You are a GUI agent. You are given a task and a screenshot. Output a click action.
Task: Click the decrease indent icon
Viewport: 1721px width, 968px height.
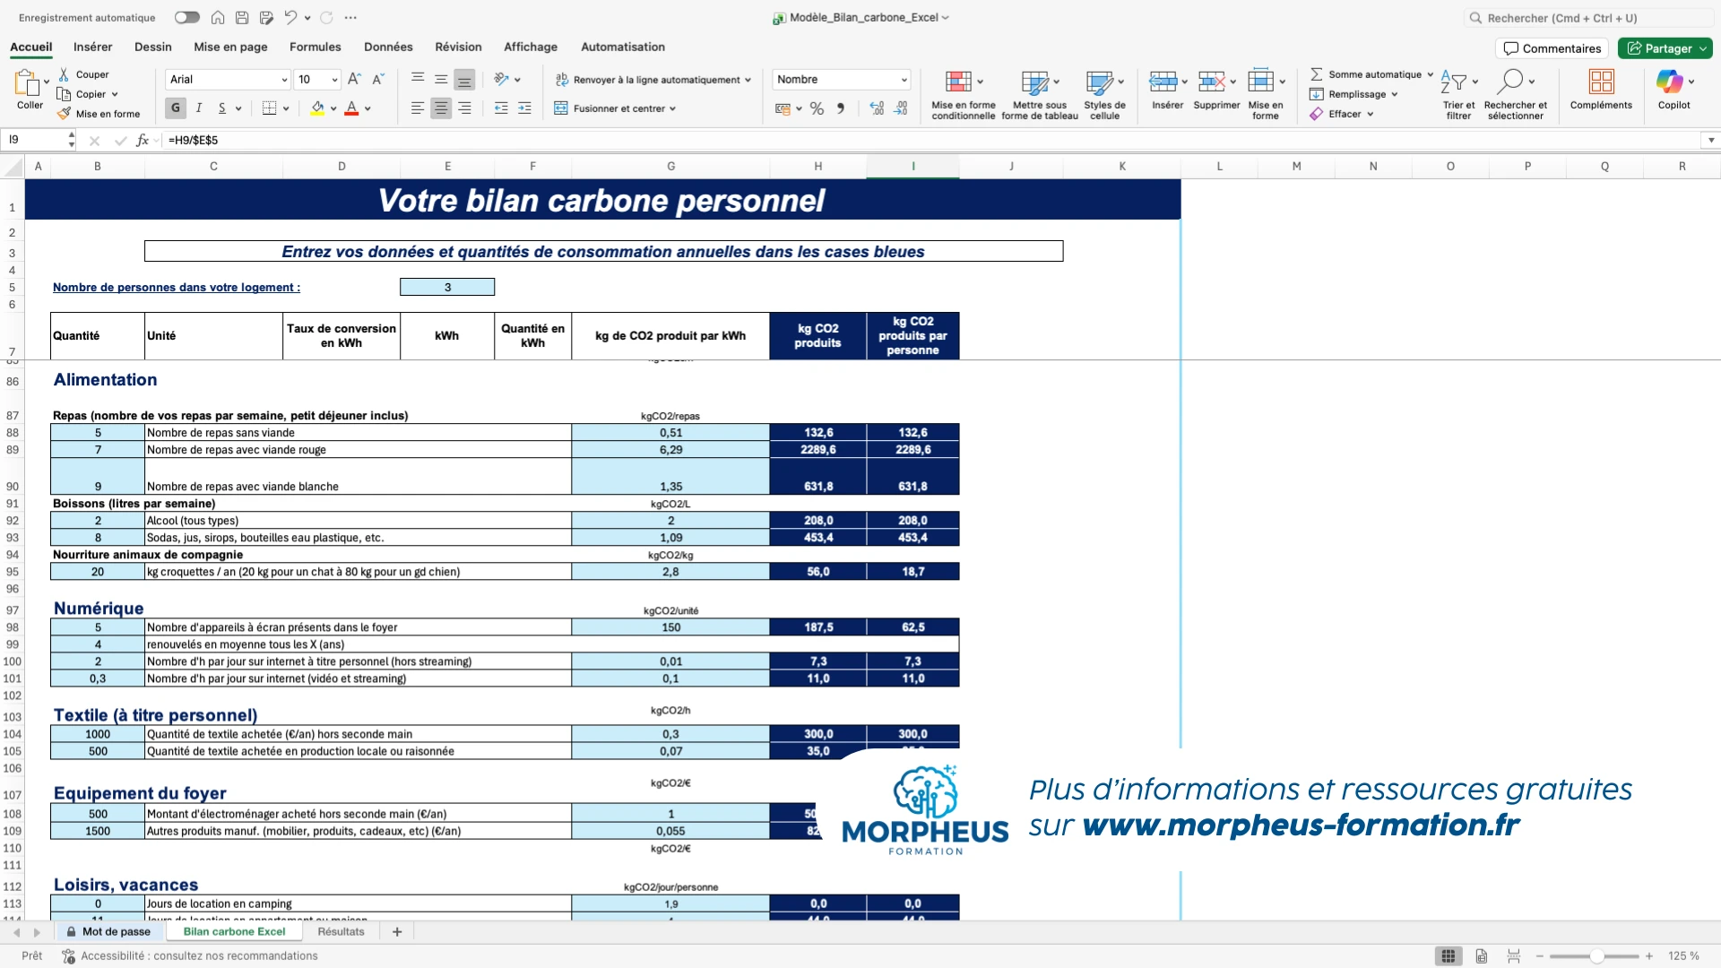click(x=501, y=108)
